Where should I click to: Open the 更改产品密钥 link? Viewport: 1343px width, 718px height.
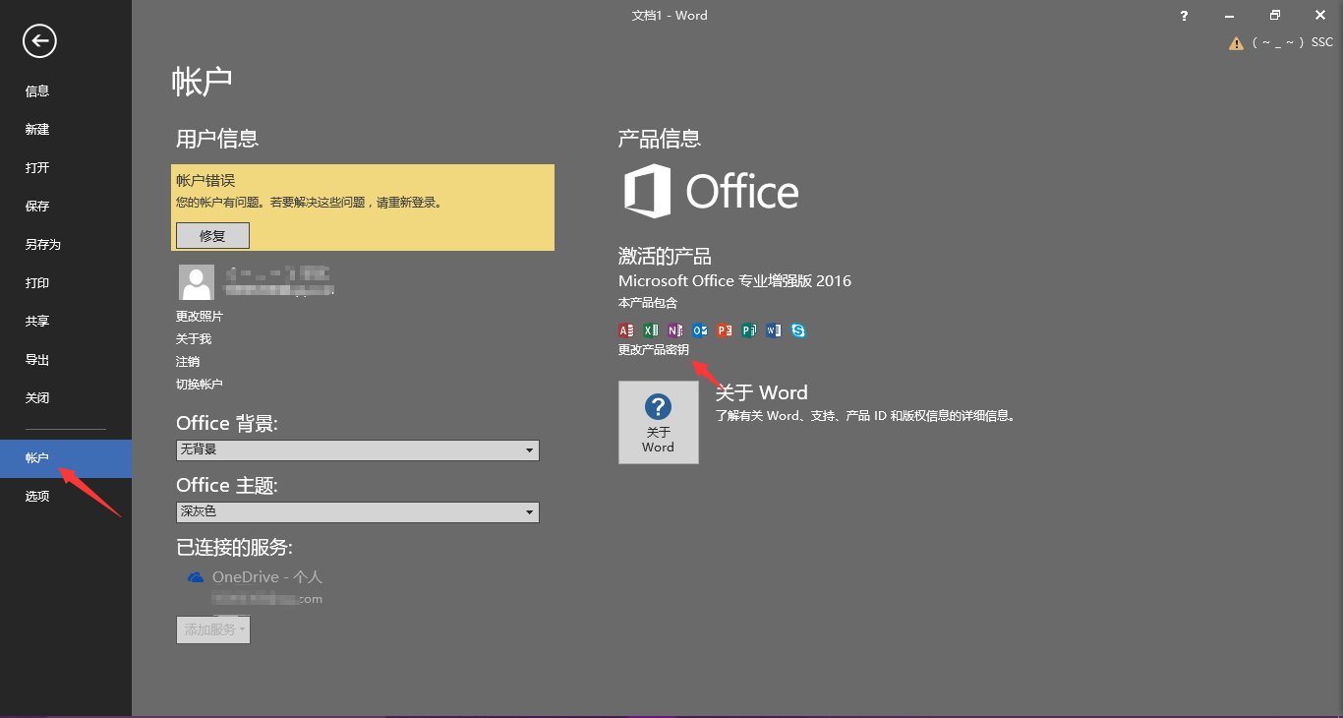(654, 349)
